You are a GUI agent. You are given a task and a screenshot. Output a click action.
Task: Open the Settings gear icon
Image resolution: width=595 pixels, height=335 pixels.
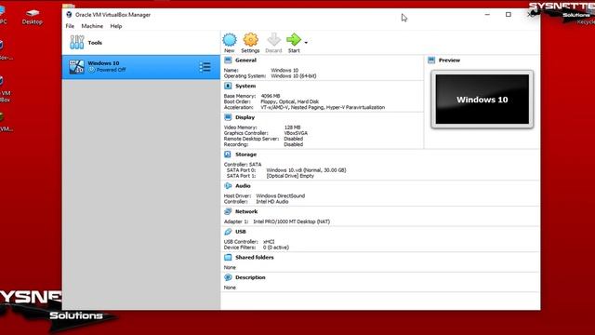[250, 40]
